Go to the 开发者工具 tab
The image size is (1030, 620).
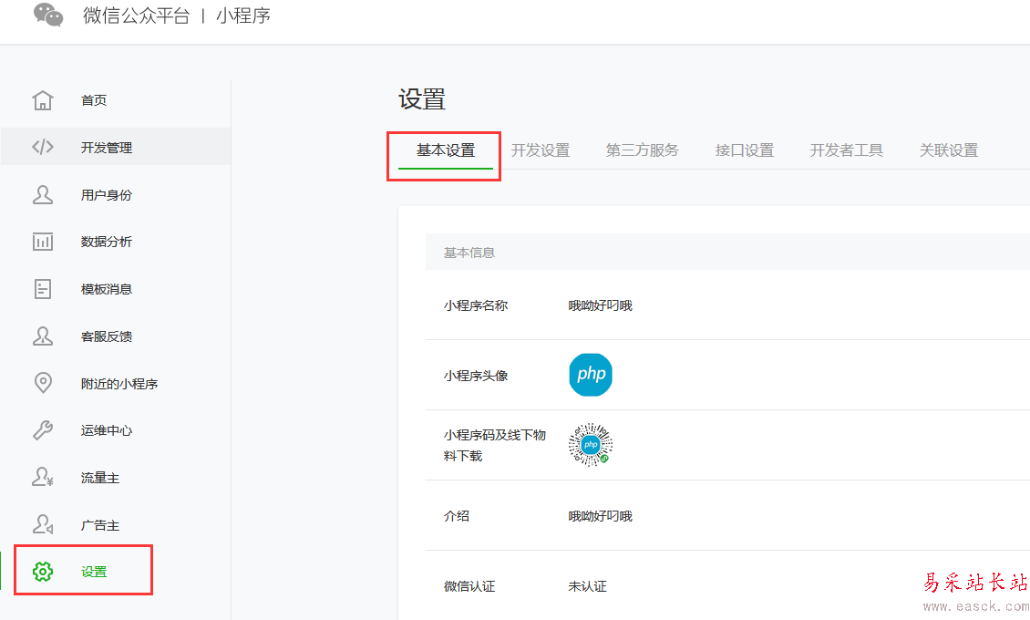(x=847, y=150)
